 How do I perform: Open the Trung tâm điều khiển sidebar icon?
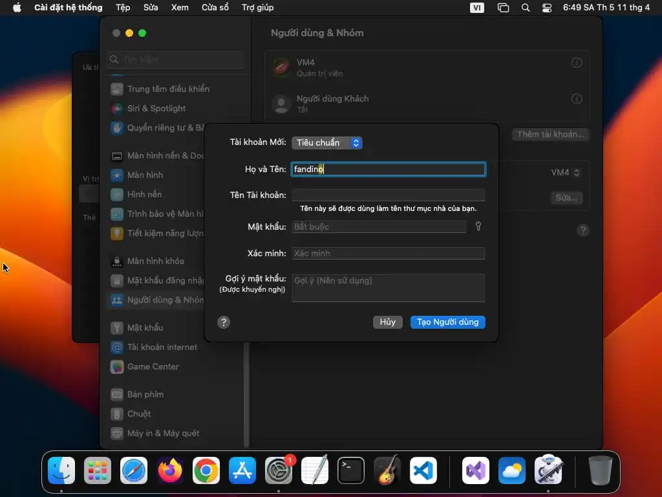pos(117,89)
